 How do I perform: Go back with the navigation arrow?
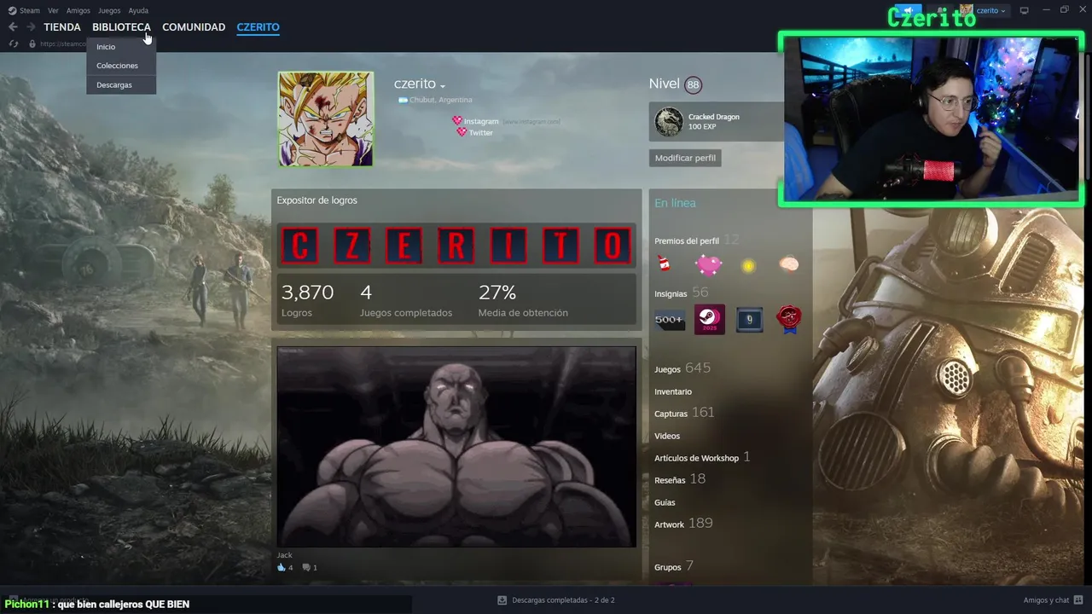coord(13,27)
